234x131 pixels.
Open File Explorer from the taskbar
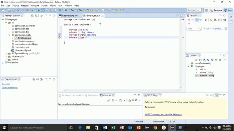click(88, 128)
